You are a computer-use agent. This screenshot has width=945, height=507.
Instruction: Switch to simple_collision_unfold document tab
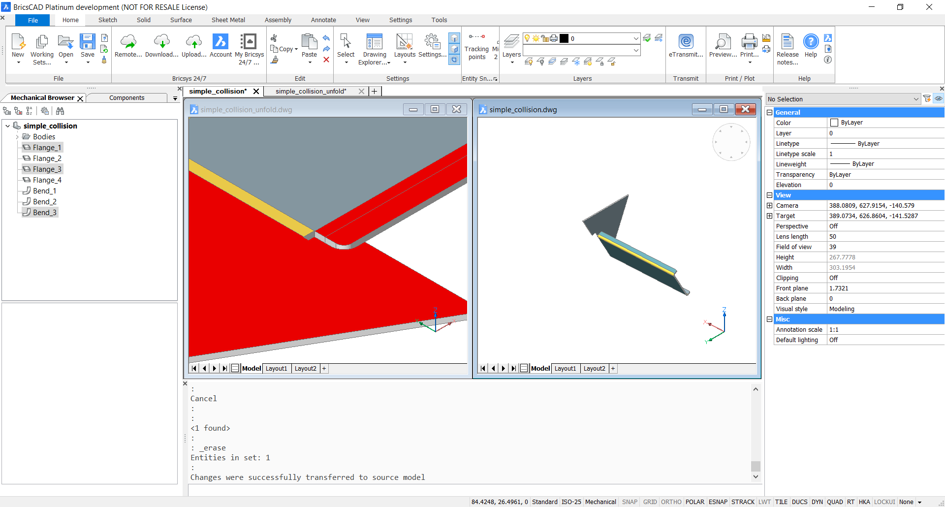click(311, 91)
